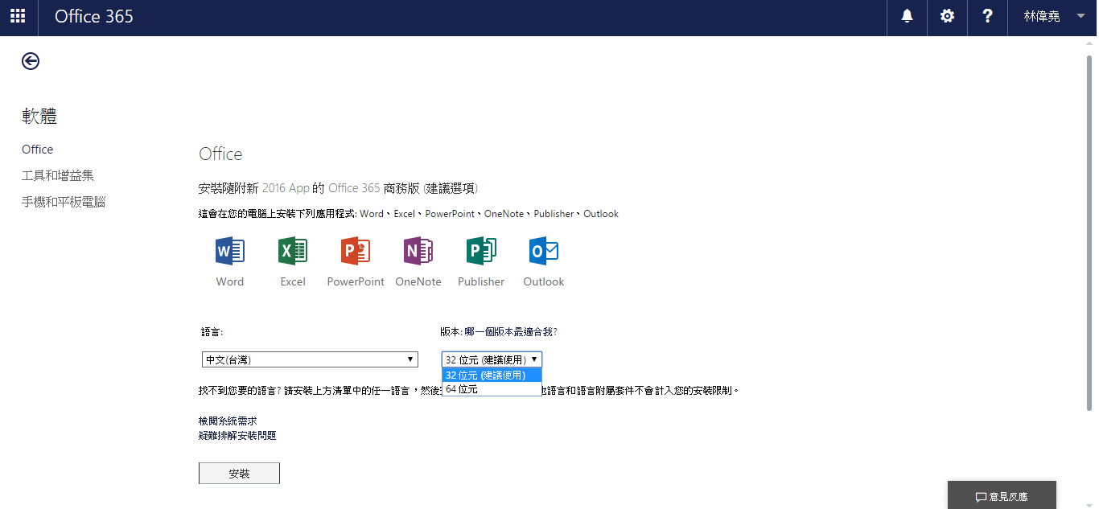
Task: Open the app launcher waffle icon
Action: (x=18, y=16)
